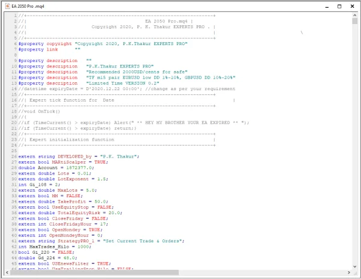Click the vertical scrollbar up arrow
Viewport: 361px width, 279px height.
(x=355, y=15)
